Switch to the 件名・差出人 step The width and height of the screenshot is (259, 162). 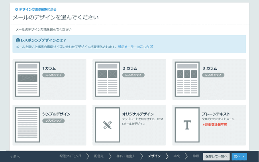point(126,156)
